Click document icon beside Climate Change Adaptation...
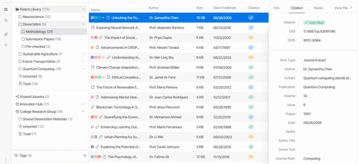 click(x=93, y=67)
